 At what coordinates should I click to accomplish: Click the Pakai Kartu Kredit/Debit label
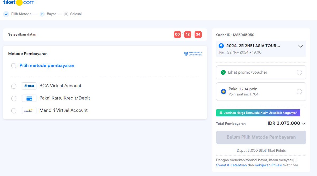[x=65, y=98]
